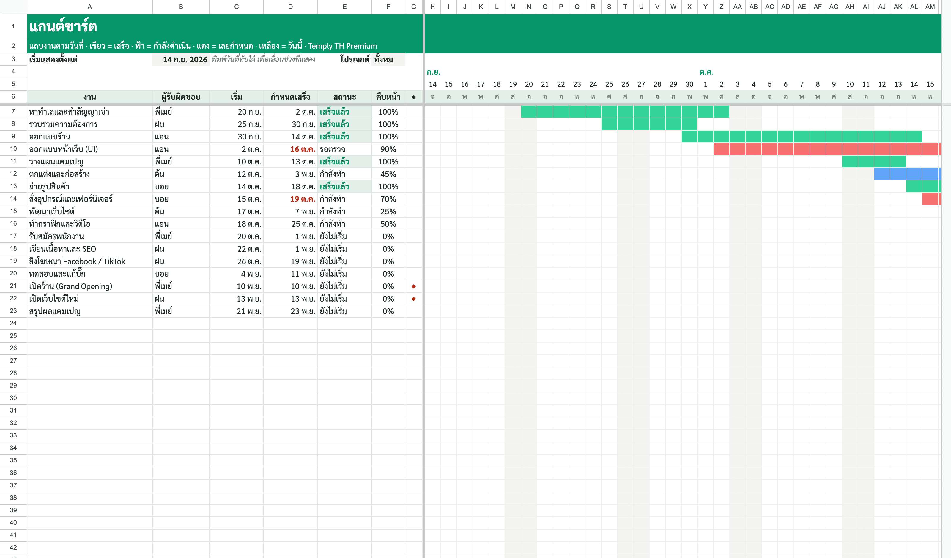Click the ผู้รับผิดชอบ header cell

[181, 97]
